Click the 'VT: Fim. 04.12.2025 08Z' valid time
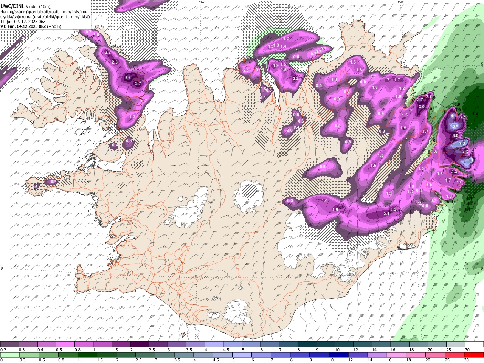This screenshot has height=363, width=484. (23, 26)
